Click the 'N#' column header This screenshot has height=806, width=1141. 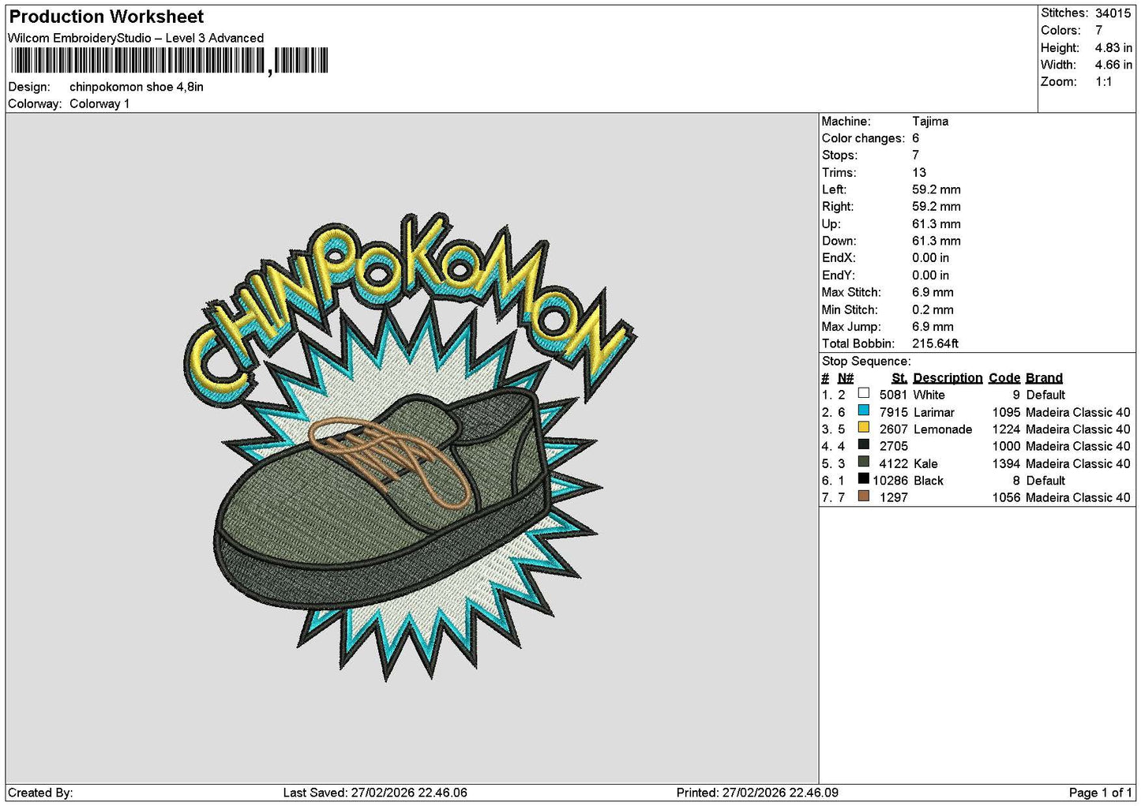[846, 378]
